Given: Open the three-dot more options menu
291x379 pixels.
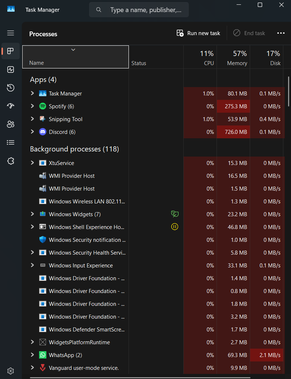Looking at the screenshot, I should (x=281, y=33).
